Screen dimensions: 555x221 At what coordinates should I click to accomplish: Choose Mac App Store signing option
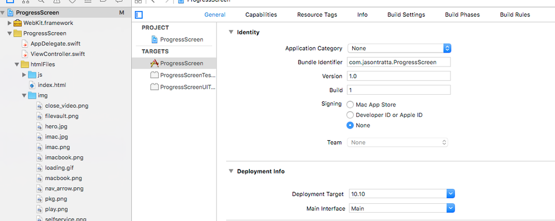click(x=350, y=105)
